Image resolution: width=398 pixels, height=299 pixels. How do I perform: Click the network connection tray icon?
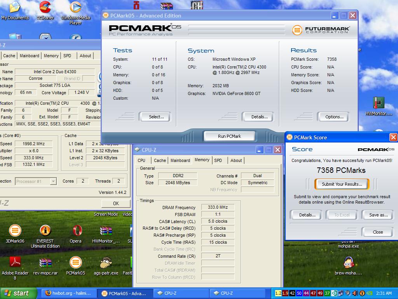[x=341, y=293]
